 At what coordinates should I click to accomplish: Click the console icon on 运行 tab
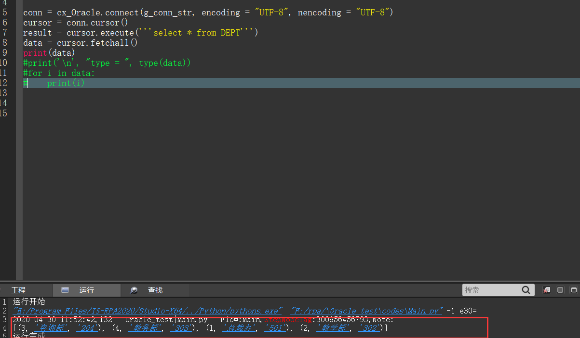(65, 290)
